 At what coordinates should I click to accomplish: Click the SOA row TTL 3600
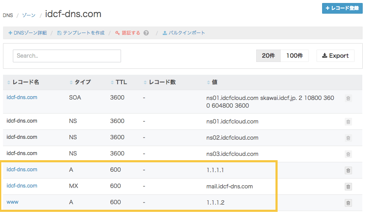(117, 98)
